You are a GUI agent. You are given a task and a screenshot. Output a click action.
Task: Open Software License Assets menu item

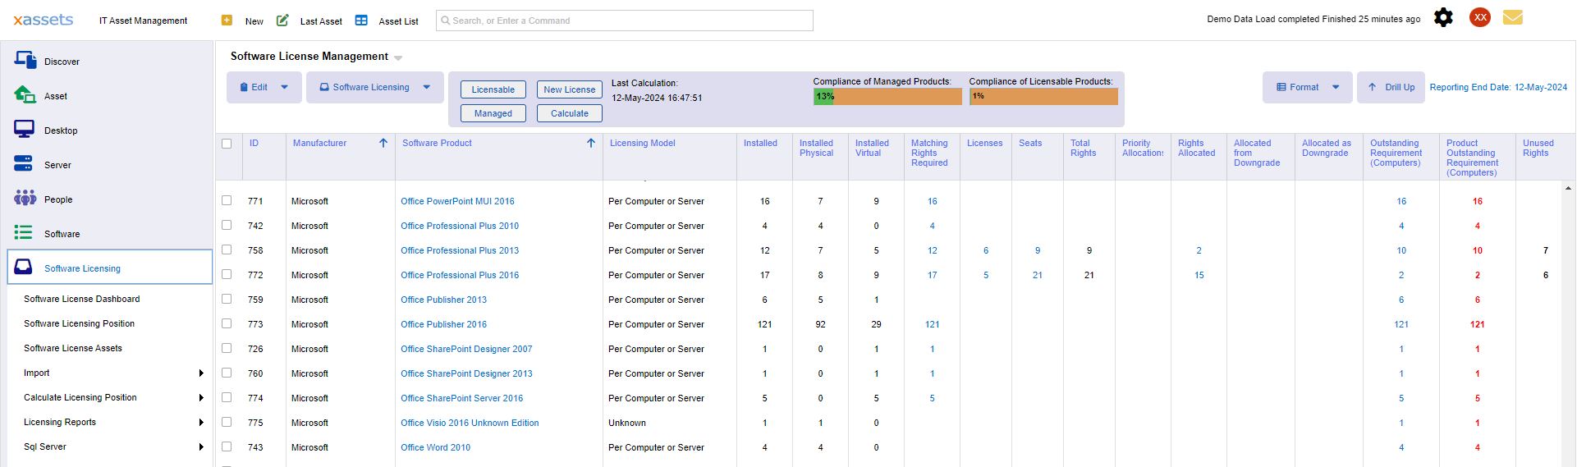point(73,348)
